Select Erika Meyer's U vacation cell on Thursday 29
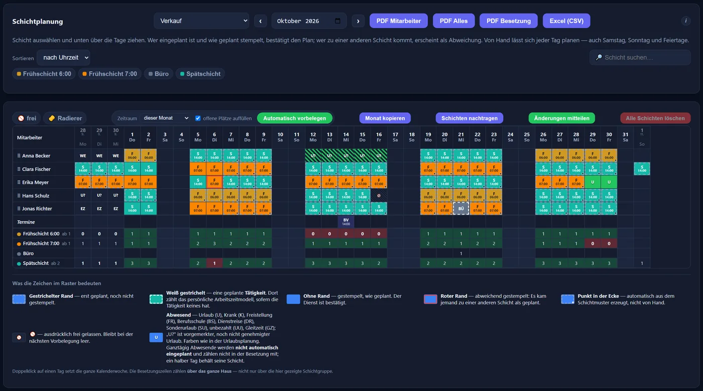703x391 pixels. coord(593,182)
